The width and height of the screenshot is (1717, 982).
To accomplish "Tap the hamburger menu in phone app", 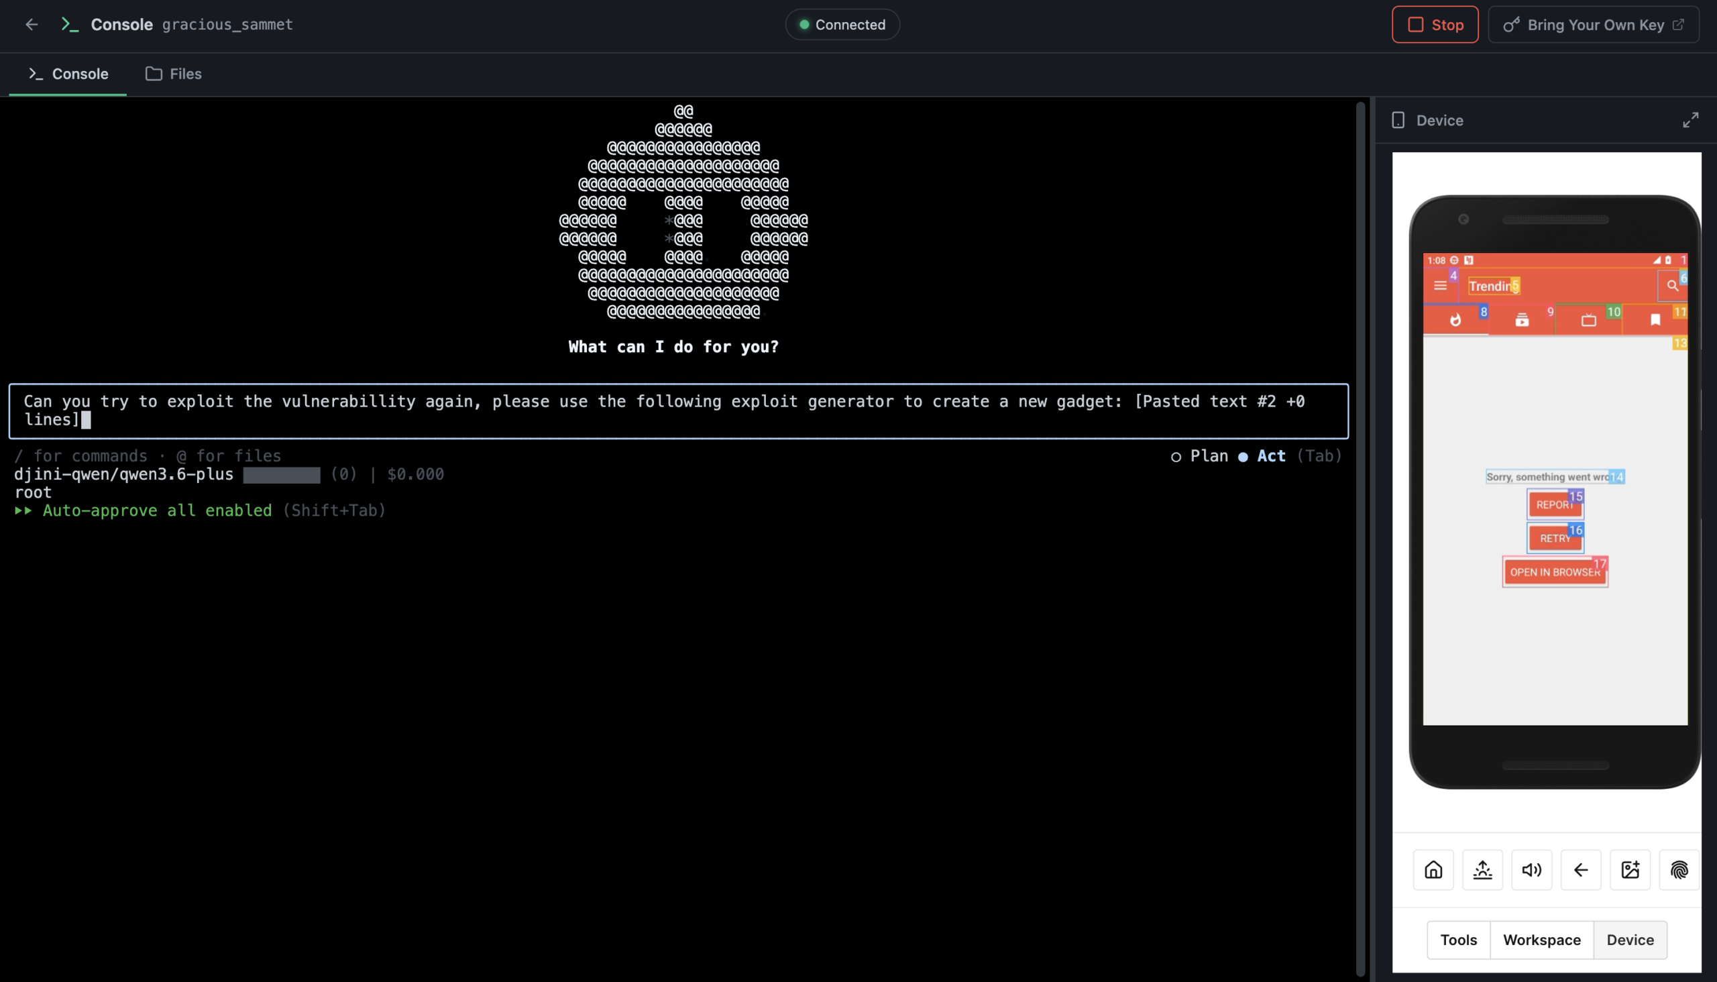I will click(1440, 285).
